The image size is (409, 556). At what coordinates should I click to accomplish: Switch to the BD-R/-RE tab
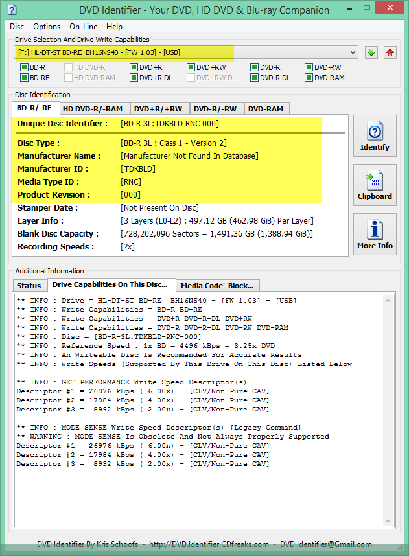point(34,108)
